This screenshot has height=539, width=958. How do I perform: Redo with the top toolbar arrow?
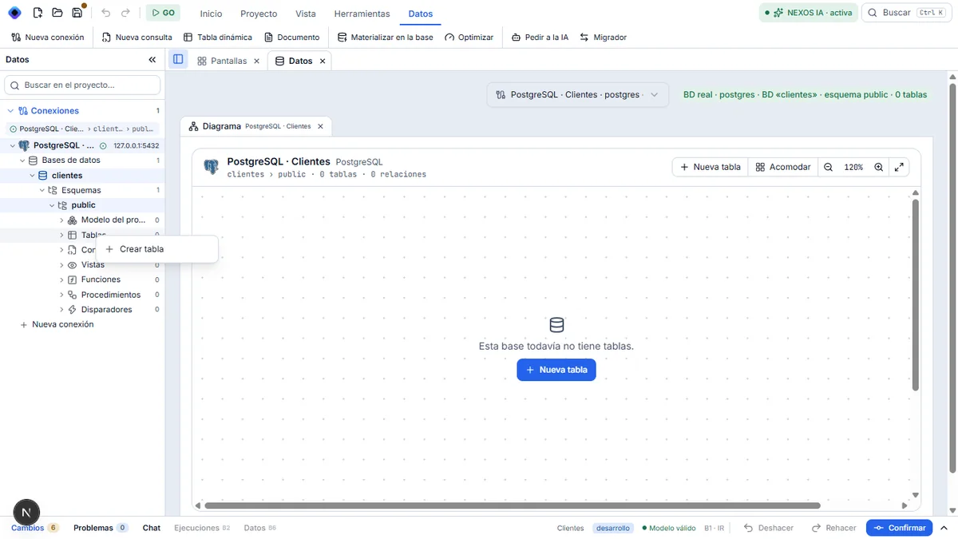[125, 13]
